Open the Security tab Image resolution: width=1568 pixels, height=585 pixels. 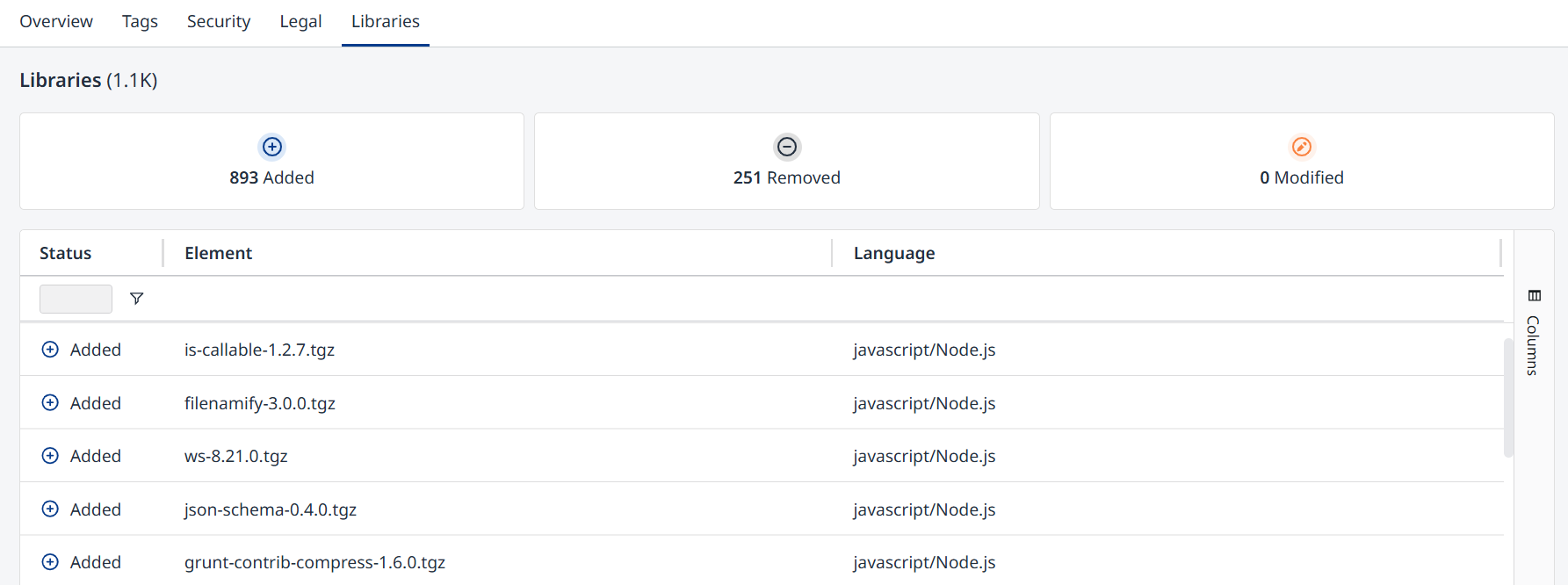(x=219, y=21)
